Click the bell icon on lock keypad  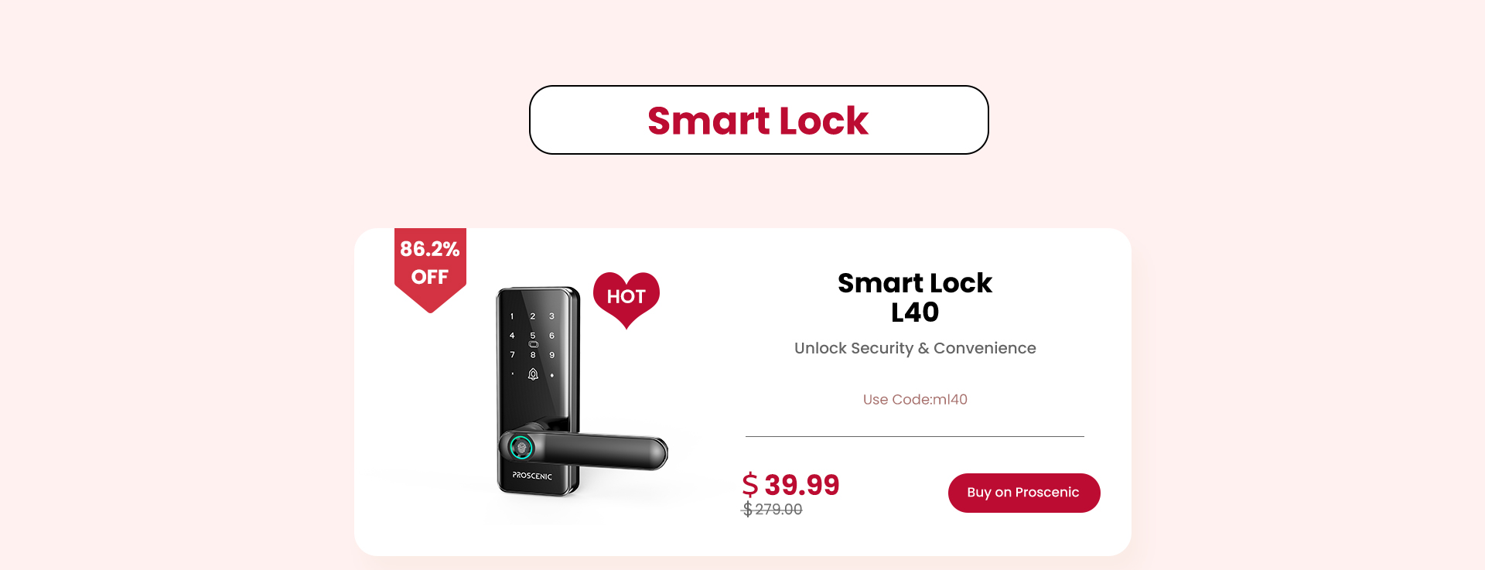coord(533,374)
